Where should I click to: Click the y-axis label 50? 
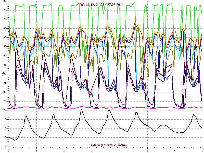5,56
